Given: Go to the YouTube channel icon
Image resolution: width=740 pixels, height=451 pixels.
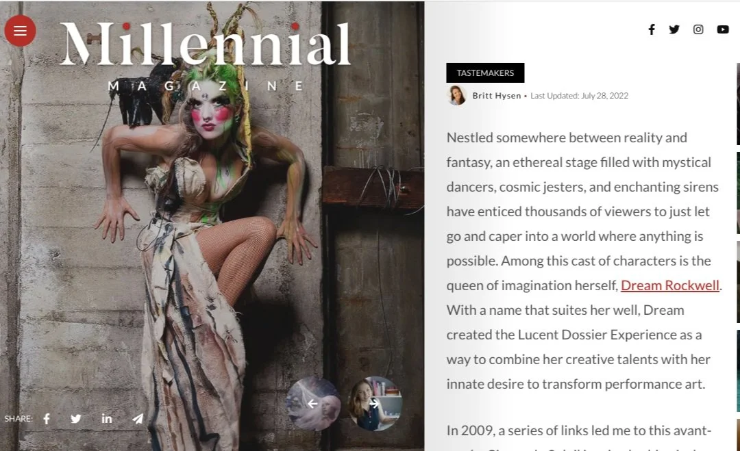Looking at the screenshot, I should 723,29.
